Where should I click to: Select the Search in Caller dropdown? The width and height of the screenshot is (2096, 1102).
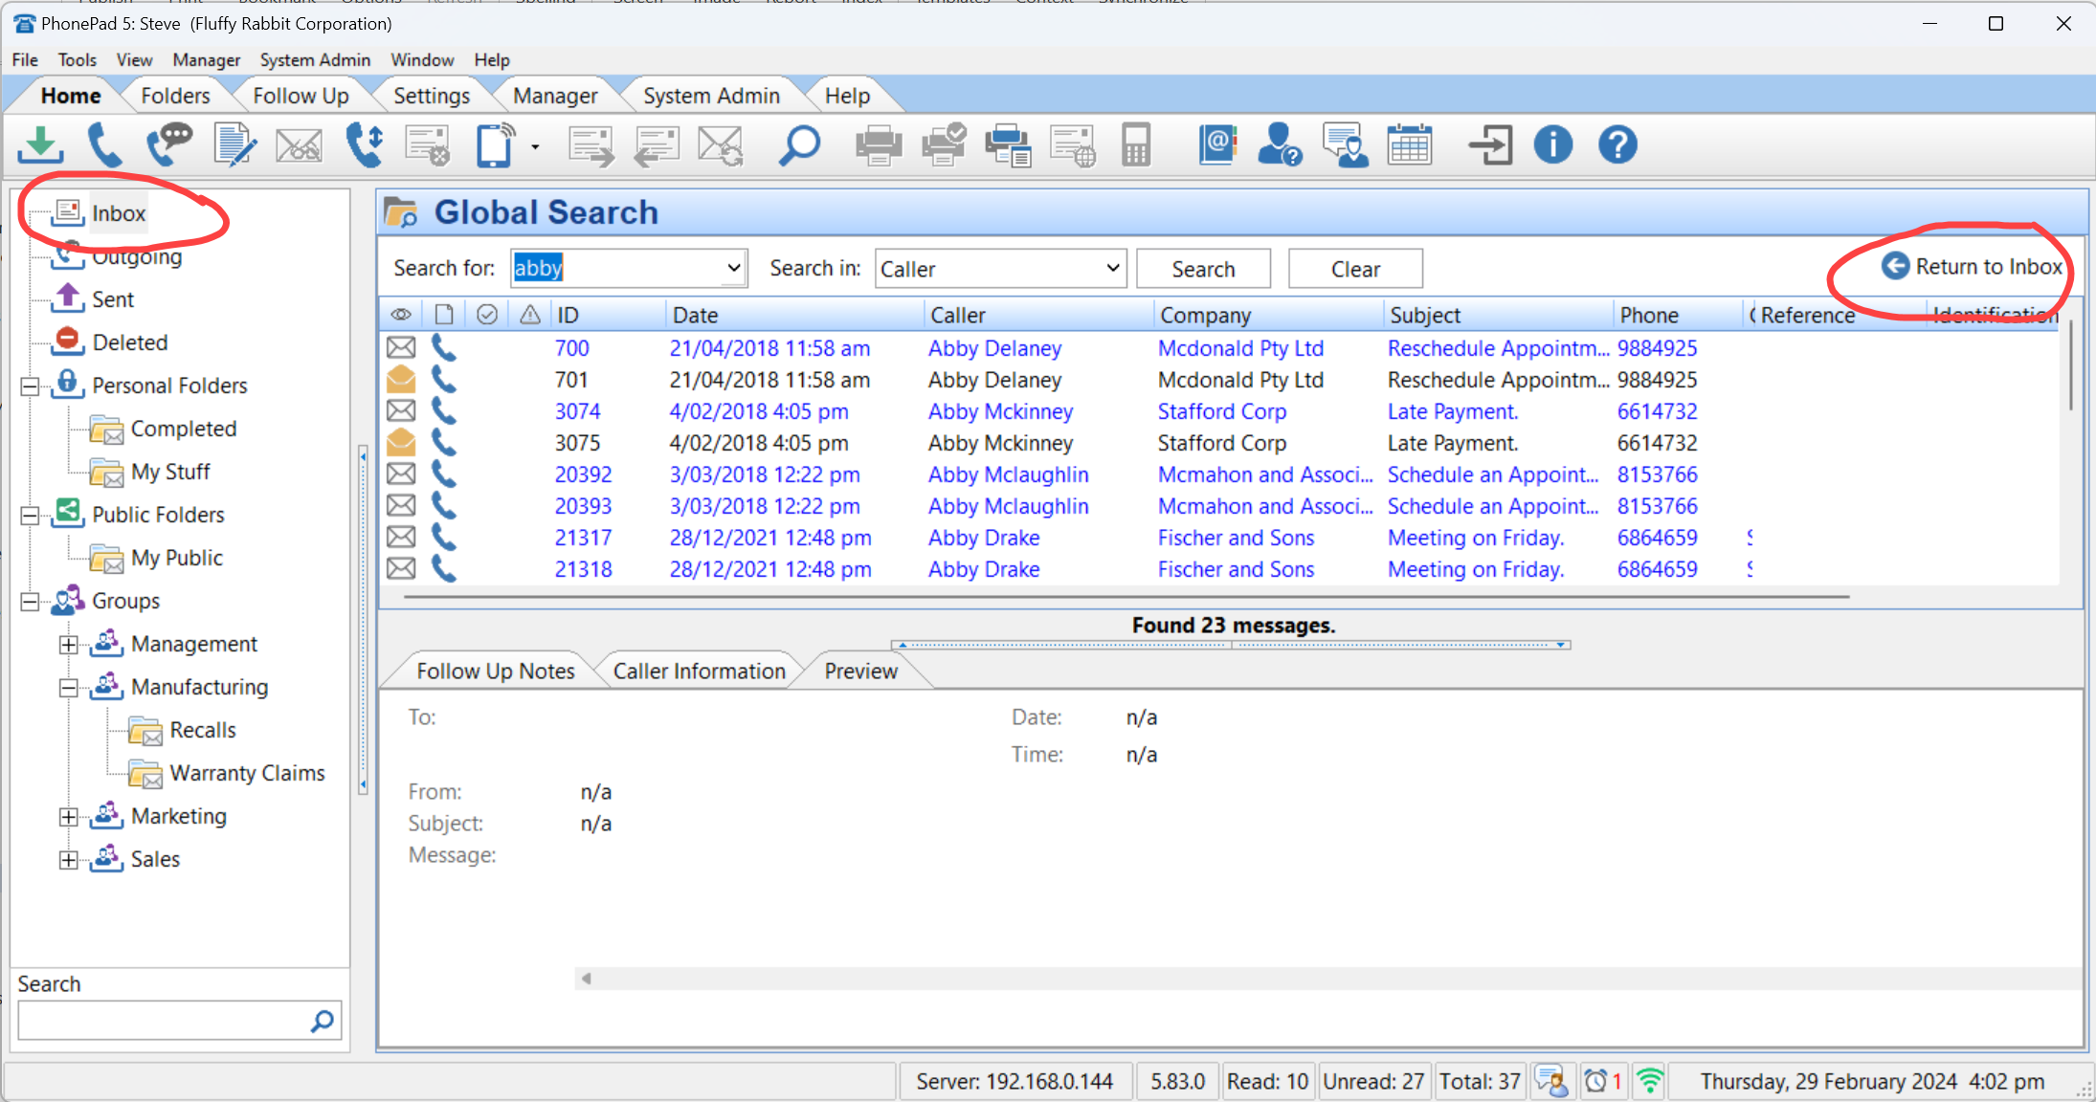click(x=998, y=268)
